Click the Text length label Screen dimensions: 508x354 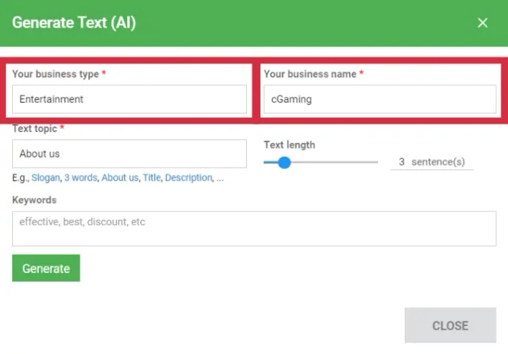pos(289,144)
